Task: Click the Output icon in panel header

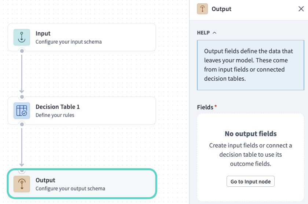Action: [202, 9]
